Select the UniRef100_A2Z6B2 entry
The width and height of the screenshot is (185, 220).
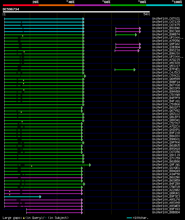pyautogui.click(x=166, y=190)
